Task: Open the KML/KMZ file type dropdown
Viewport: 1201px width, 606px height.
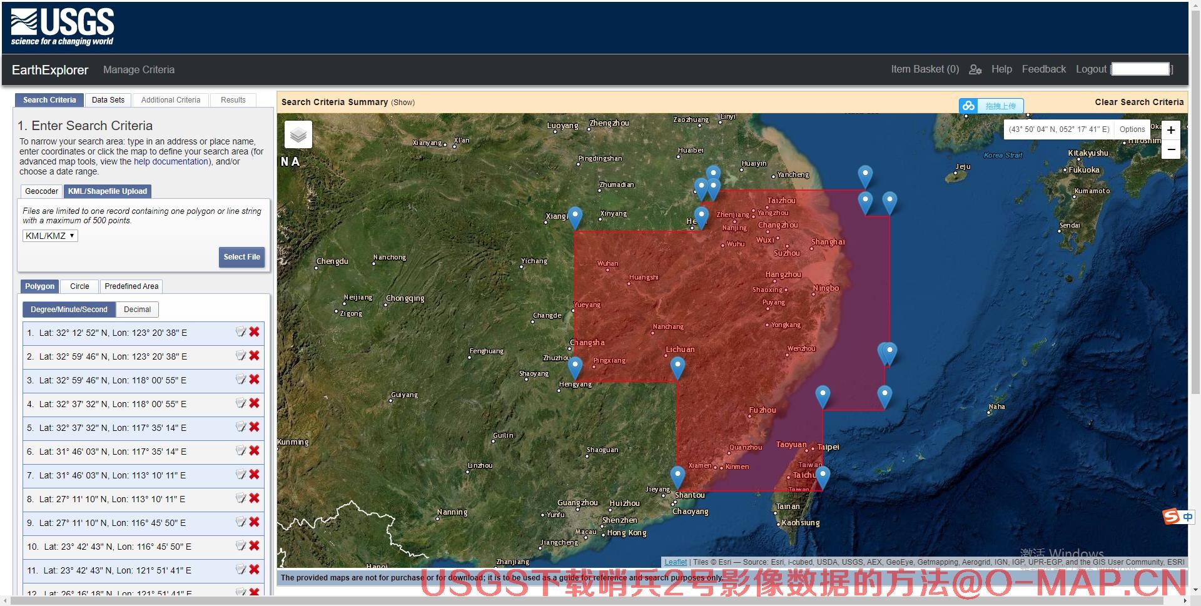Action: click(x=50, y=236)
